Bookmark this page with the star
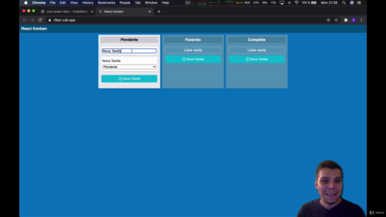 tap(337, 20)
